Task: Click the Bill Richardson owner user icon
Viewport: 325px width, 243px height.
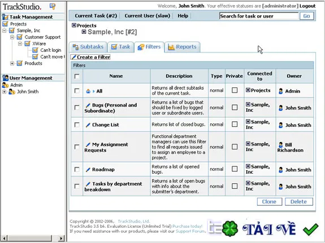Action: (x=281, y=145)
